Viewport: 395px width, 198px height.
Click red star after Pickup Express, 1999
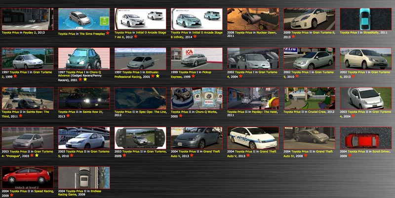pos(193,76)
